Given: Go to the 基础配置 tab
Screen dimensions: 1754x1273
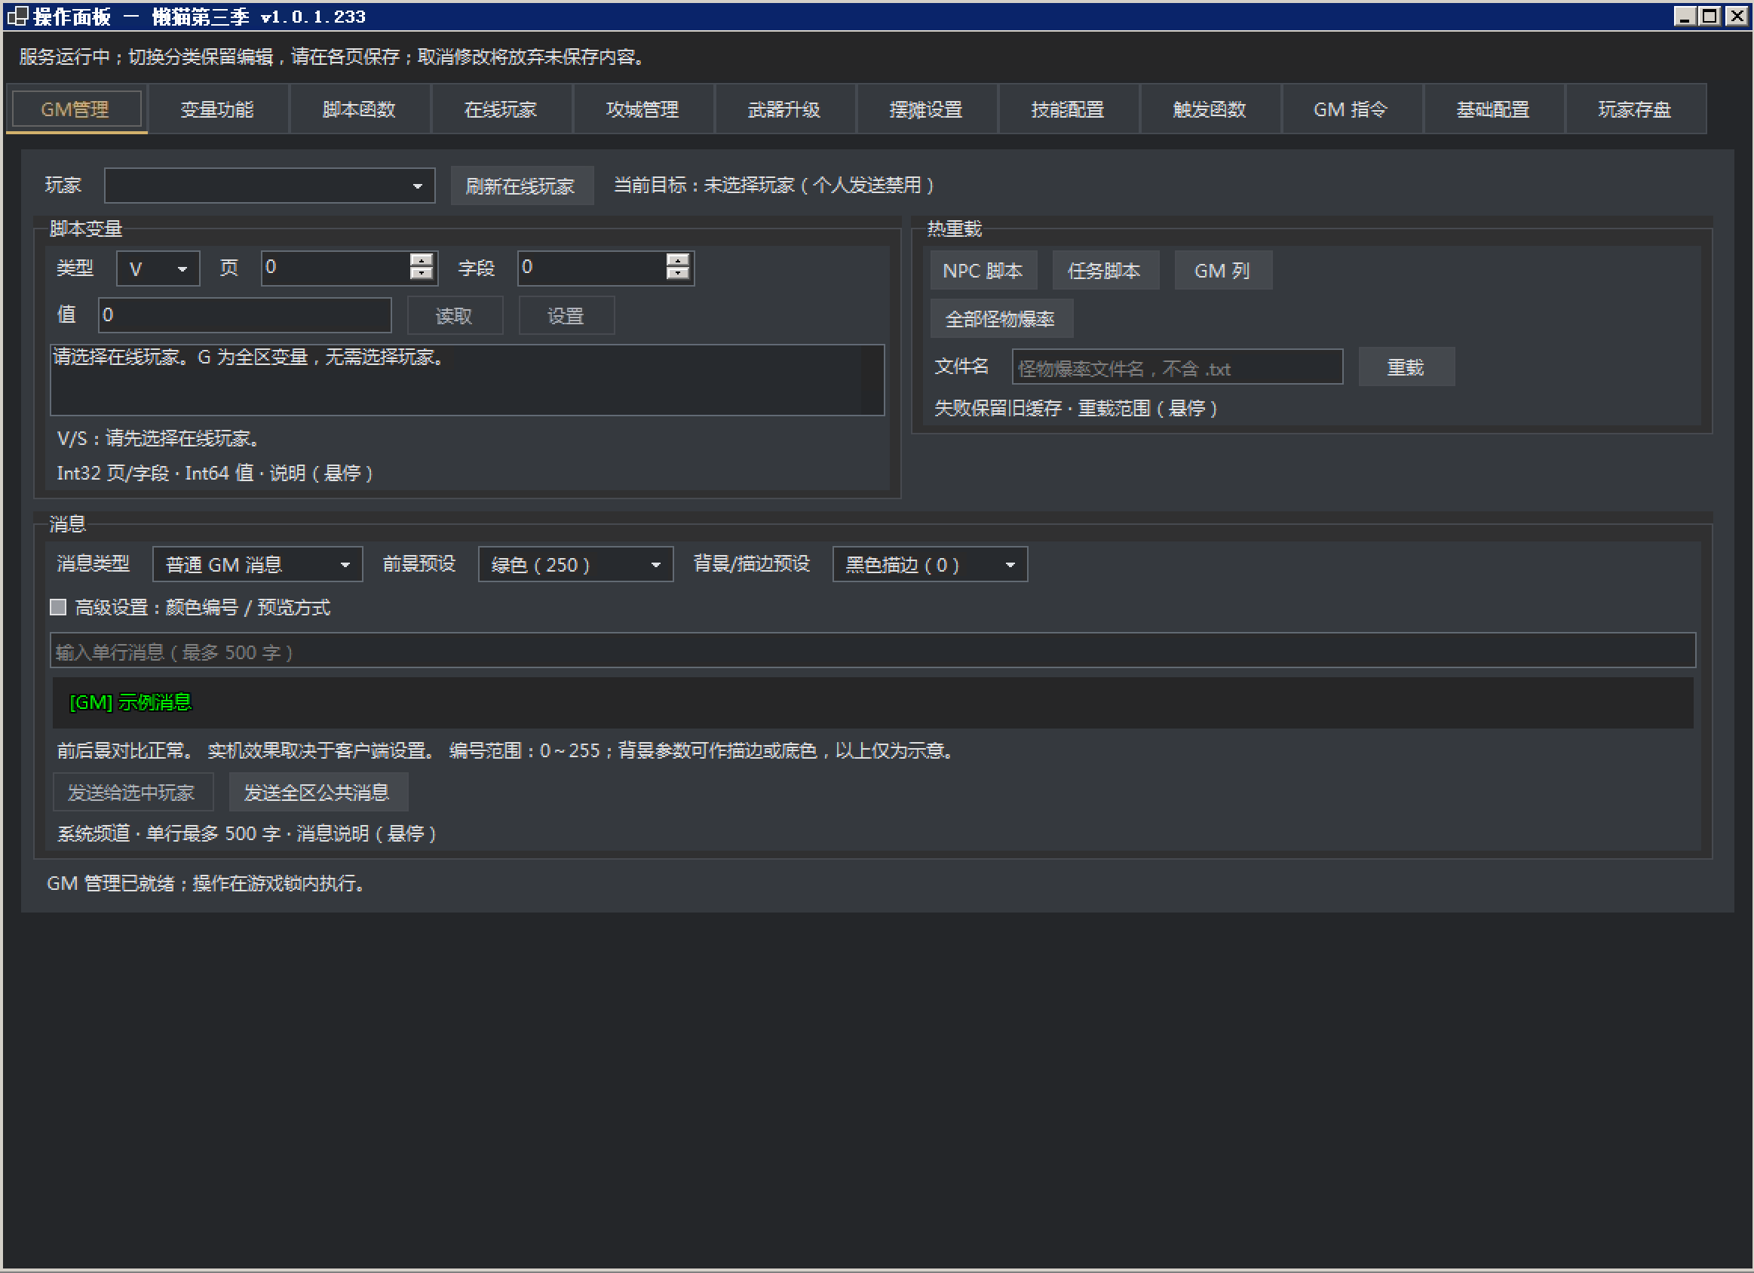Looking at the screenshot, I should [1493, 109].
